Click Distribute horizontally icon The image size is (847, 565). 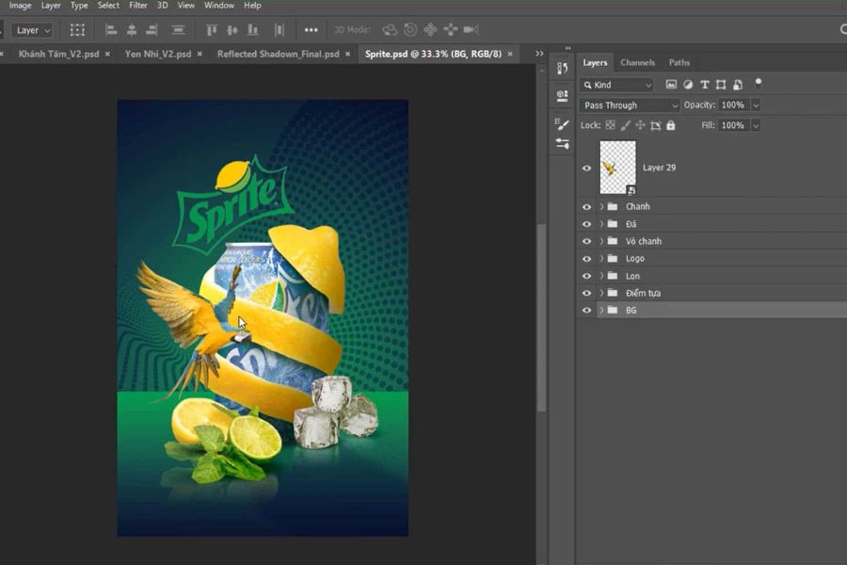point(279,30)
